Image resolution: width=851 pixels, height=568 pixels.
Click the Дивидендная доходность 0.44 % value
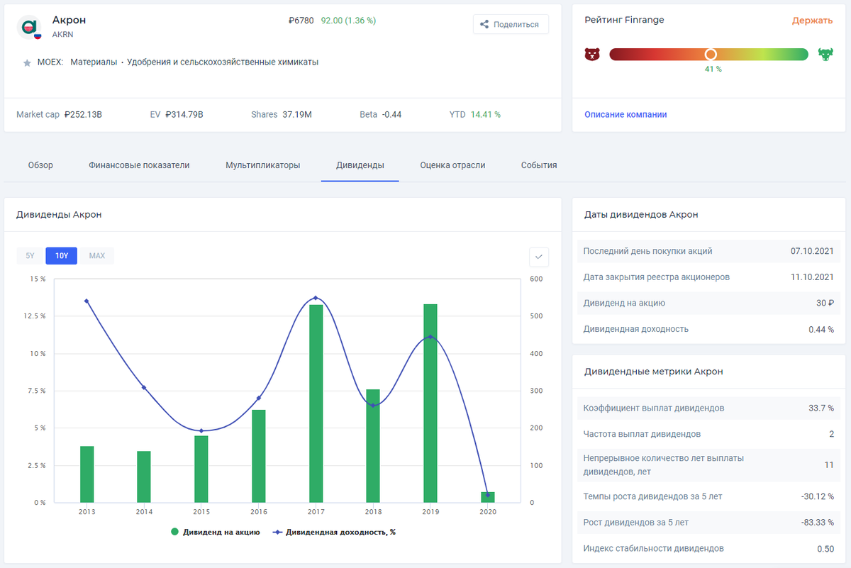coord(821,329)
